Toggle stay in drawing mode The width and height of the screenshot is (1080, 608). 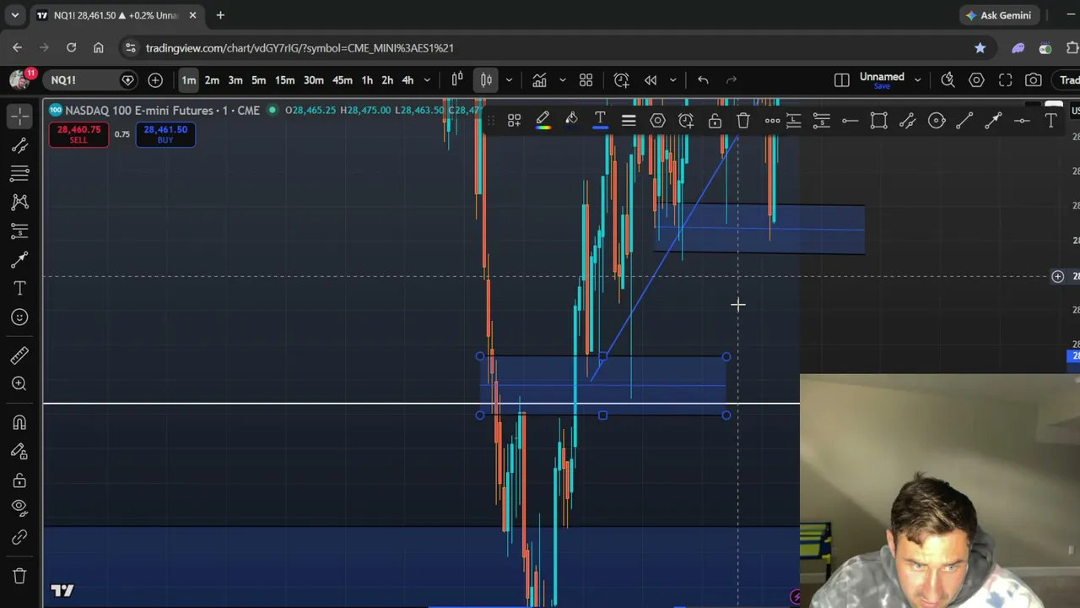(x=19, y=452)
